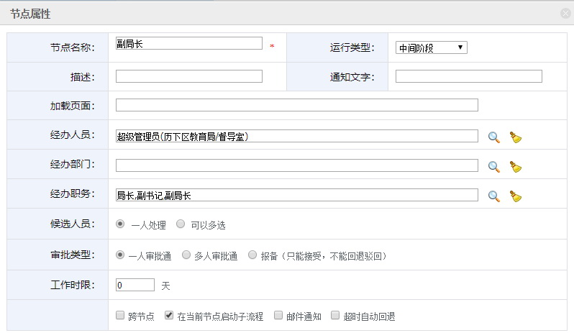Screen dimensions: 574x333
Task: Enable the 跨节点 checkbox
Action: pyautogui.click(x=120, y=315)
